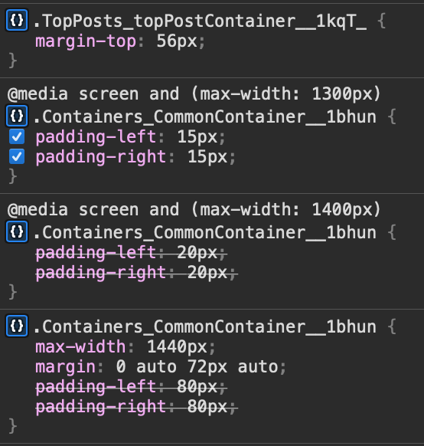The height and width of the screenshot is (446, 424).
Task: Edit the margin-top property name
Action: click(x=86, y=41)
